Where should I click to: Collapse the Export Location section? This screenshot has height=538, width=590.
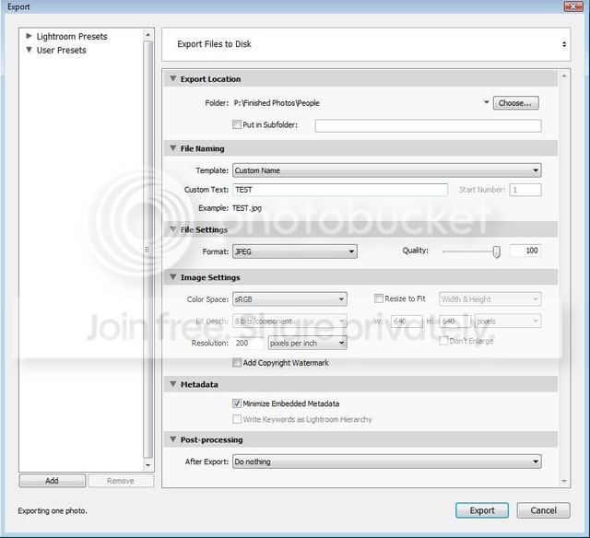click(173, 78)
